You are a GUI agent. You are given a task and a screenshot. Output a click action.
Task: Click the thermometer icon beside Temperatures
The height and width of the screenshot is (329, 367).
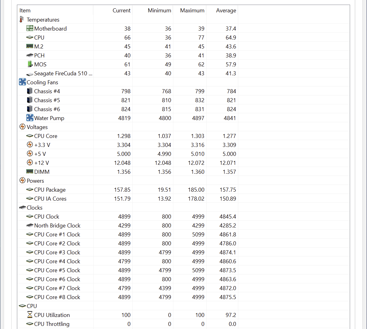[22, 19]
